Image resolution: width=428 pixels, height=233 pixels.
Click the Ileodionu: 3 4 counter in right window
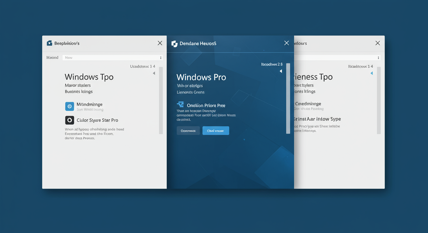click(x=361, y=66)
